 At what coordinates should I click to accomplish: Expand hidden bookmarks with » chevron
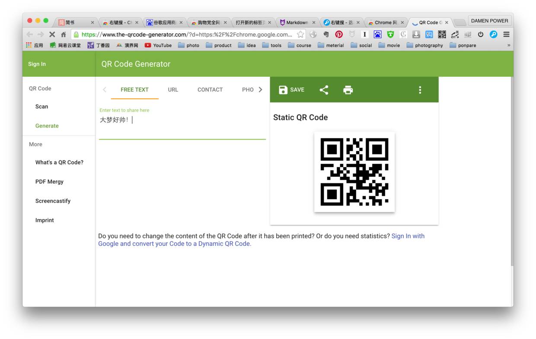[x=509, y=45]
